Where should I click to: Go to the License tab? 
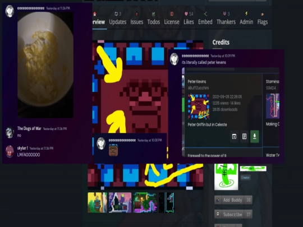pos(172,18)
